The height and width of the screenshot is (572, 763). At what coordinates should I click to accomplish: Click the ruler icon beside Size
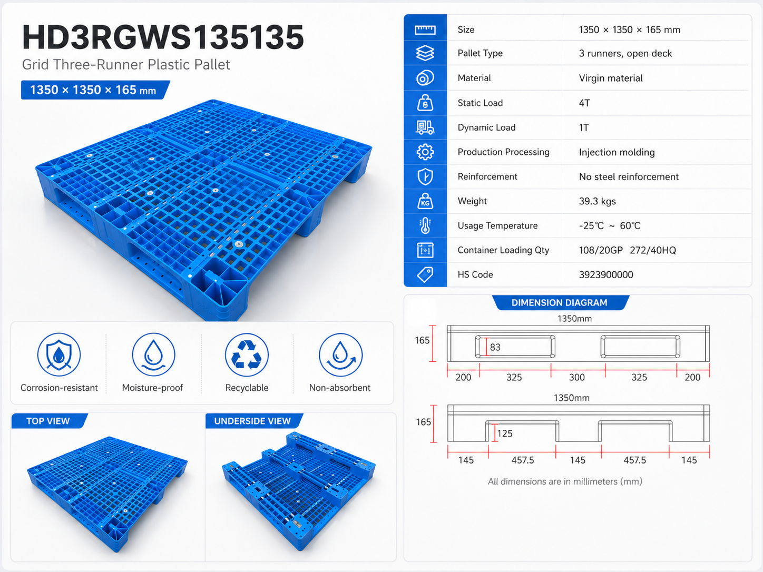tap(425, 29)
